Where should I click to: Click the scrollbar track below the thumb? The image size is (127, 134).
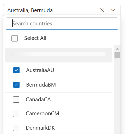[117, 95]
